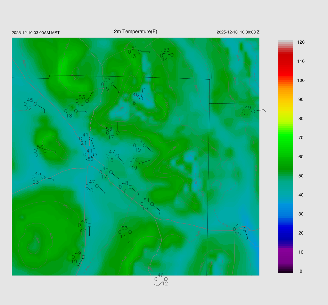Screen dimensions: 328x305
Task: Select the station circle reading 53 over 17
Action: click(118, 133)
